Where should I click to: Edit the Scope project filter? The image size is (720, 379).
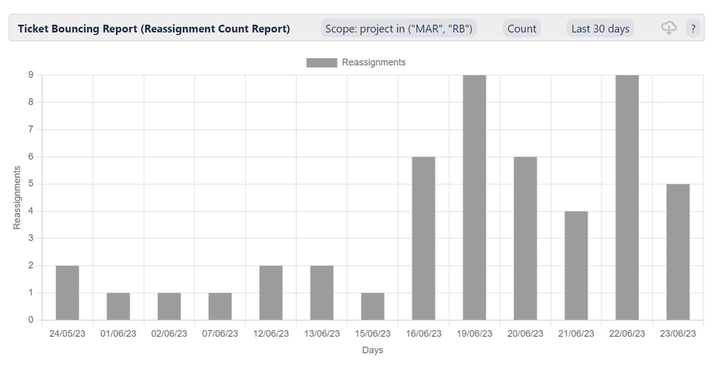399,28
